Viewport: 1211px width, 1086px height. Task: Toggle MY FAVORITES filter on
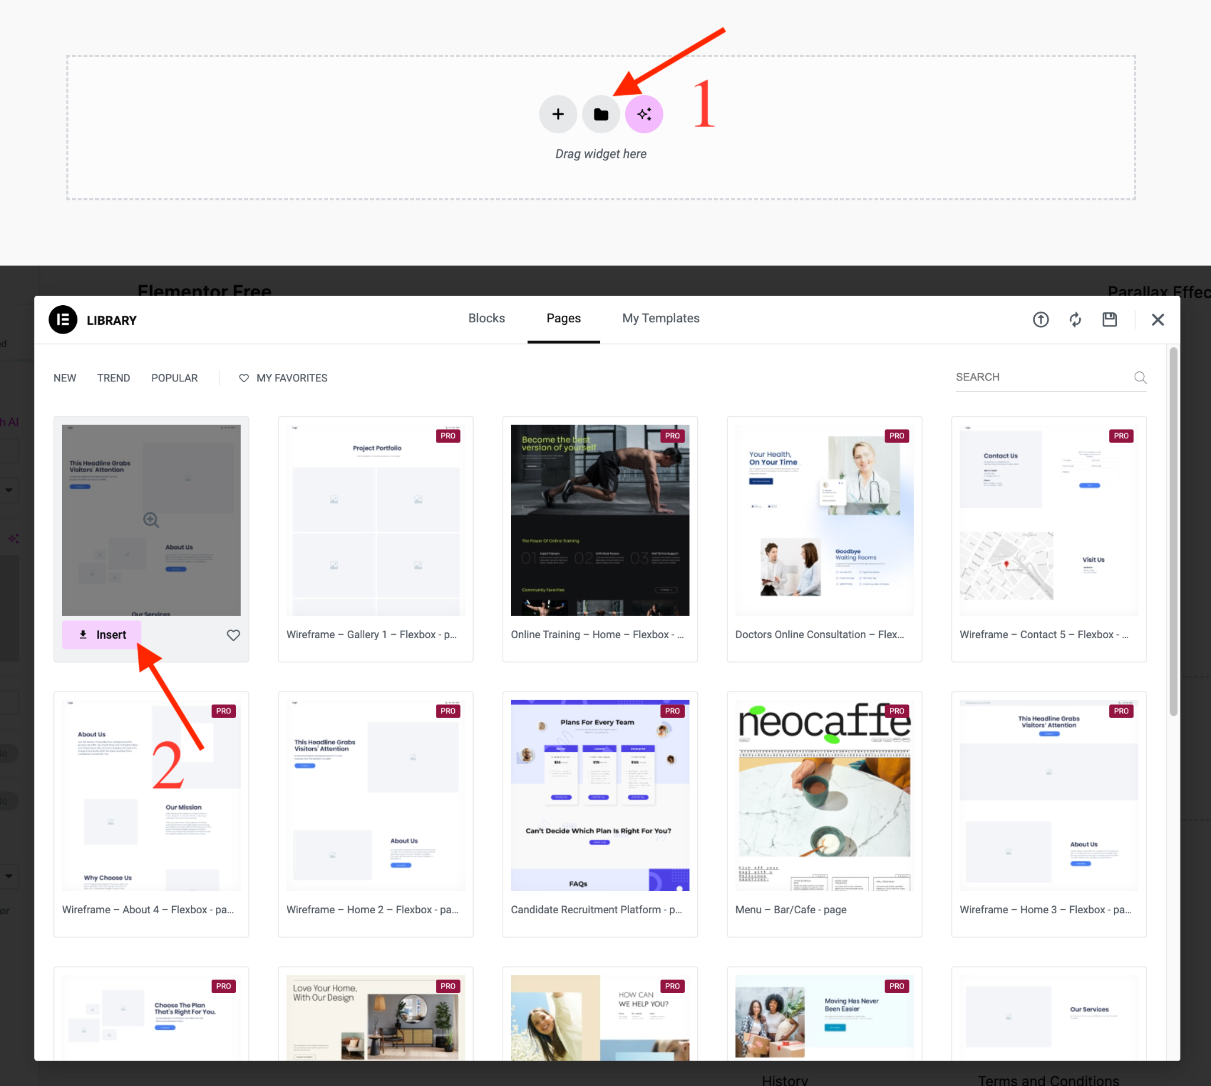[283, 377]
